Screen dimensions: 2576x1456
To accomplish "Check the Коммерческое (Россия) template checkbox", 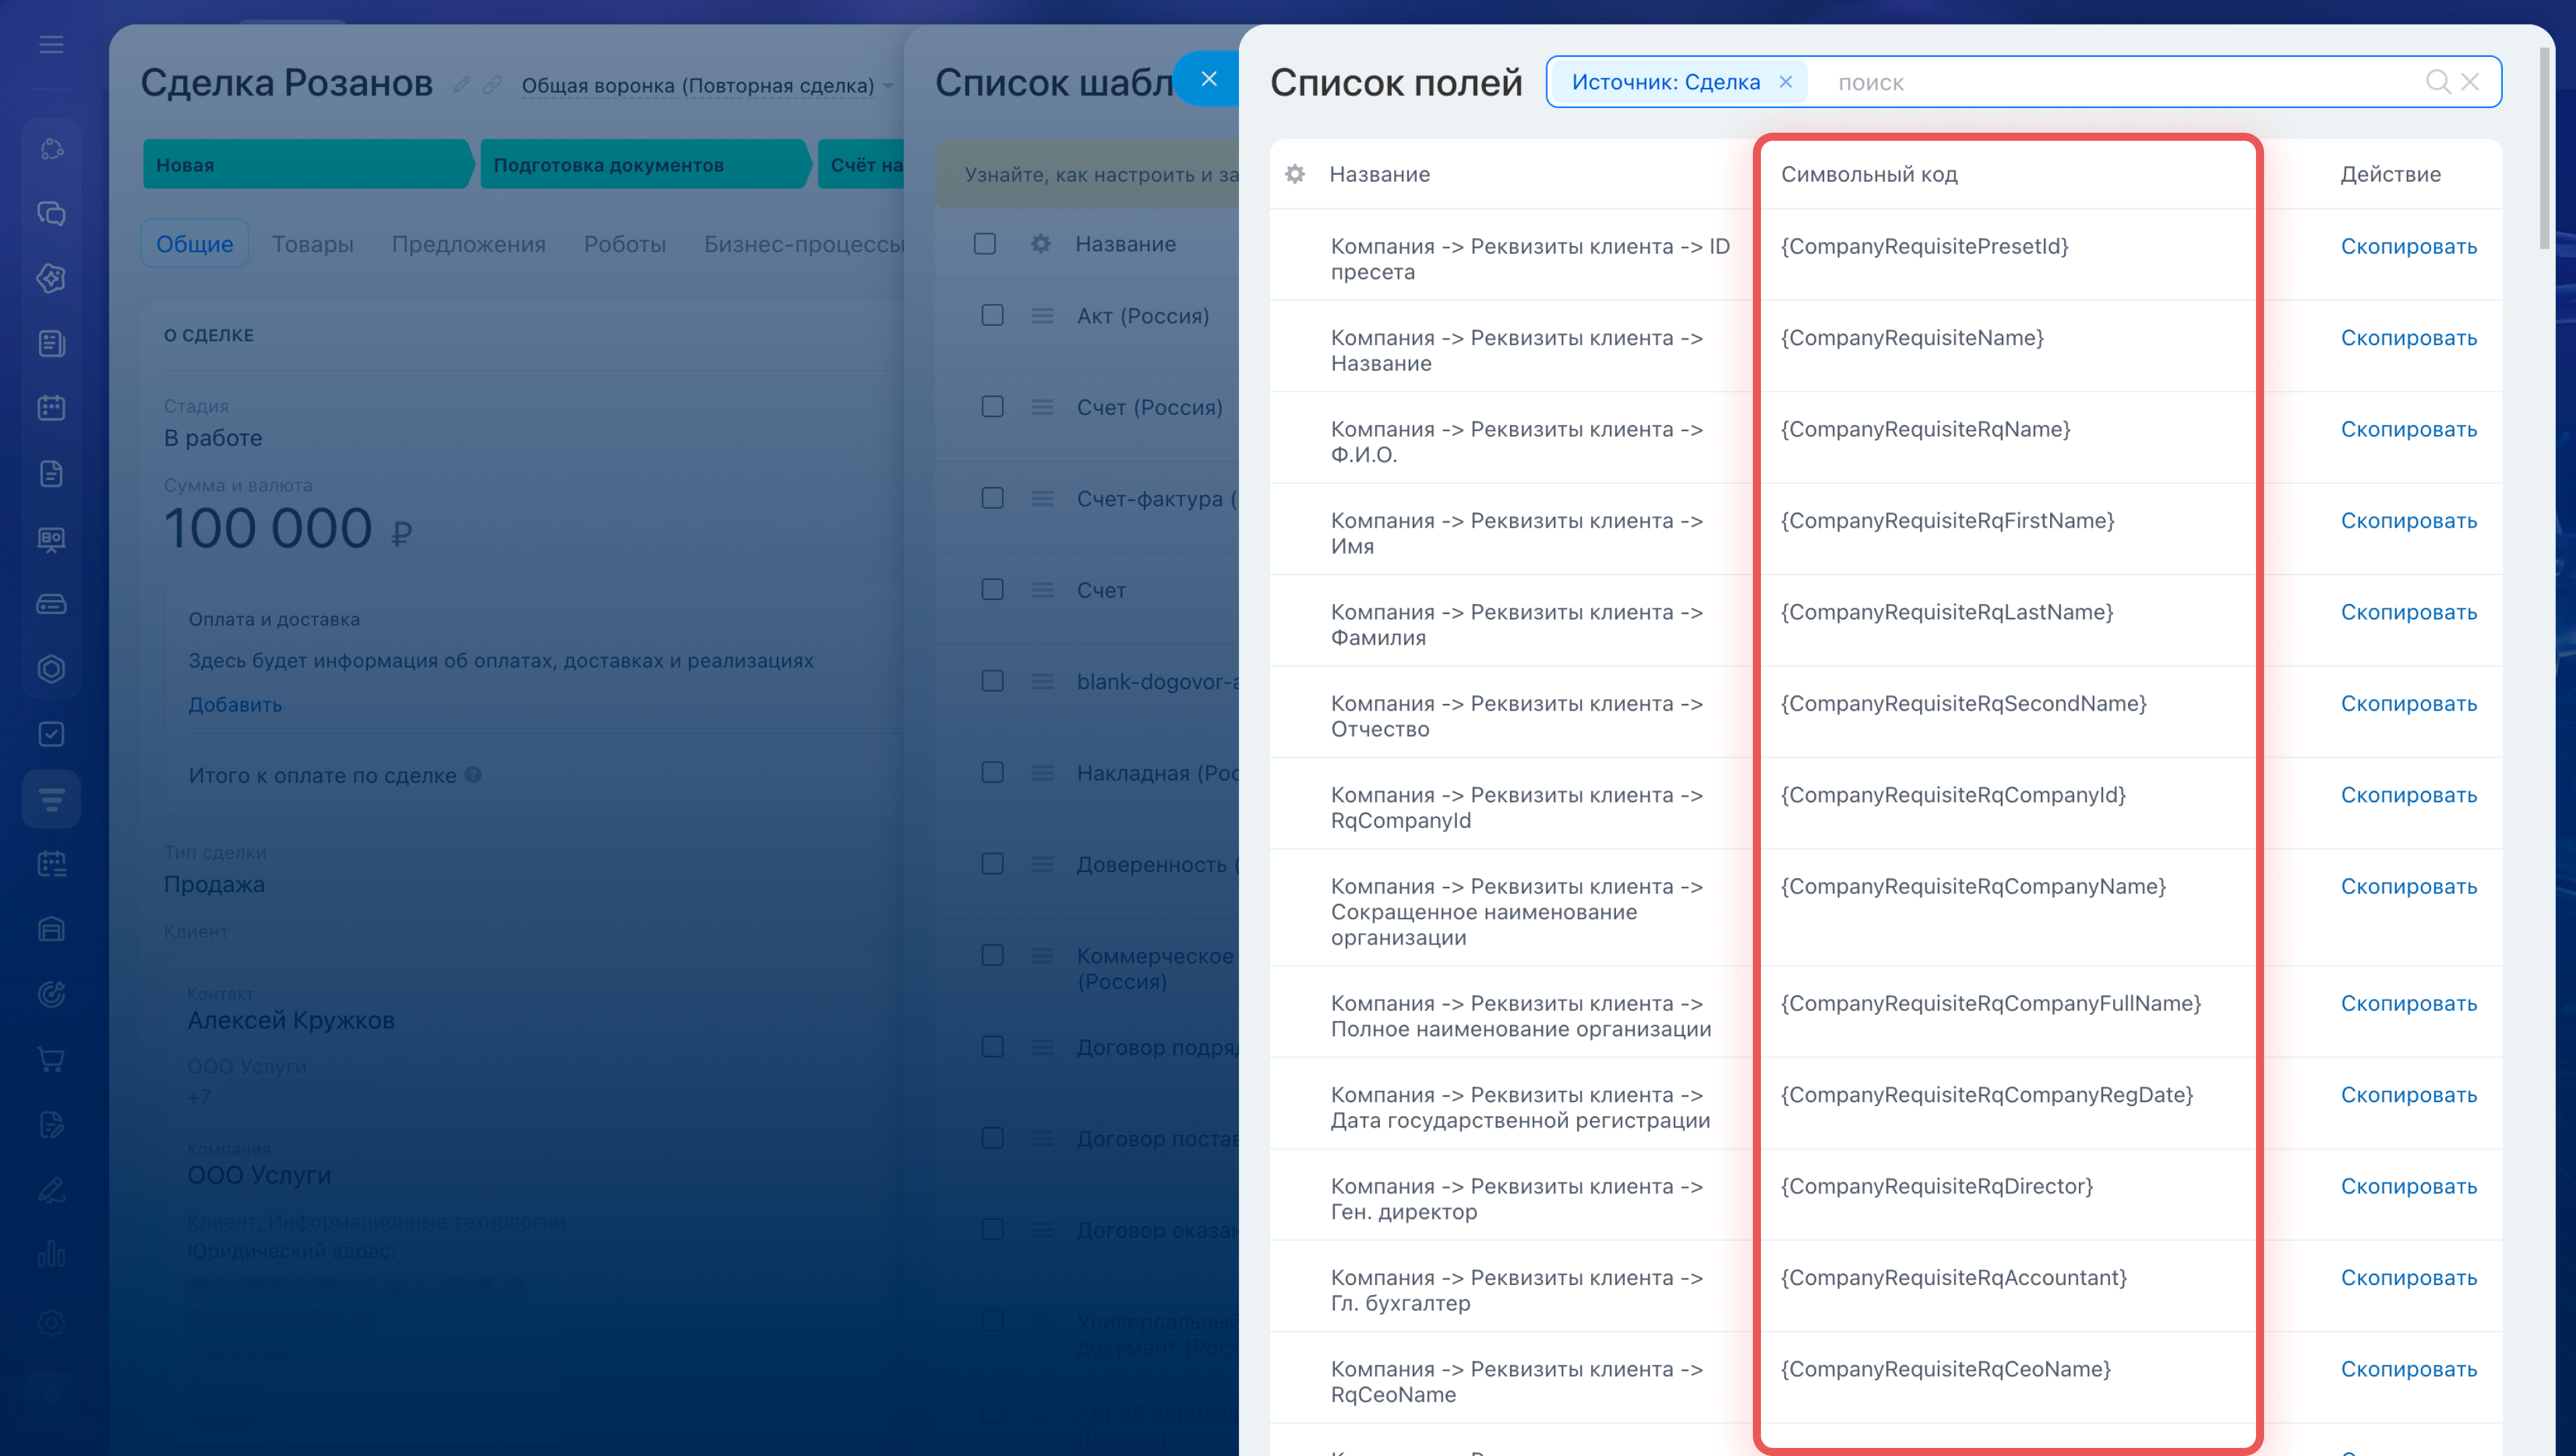I will tap(992, 955).
